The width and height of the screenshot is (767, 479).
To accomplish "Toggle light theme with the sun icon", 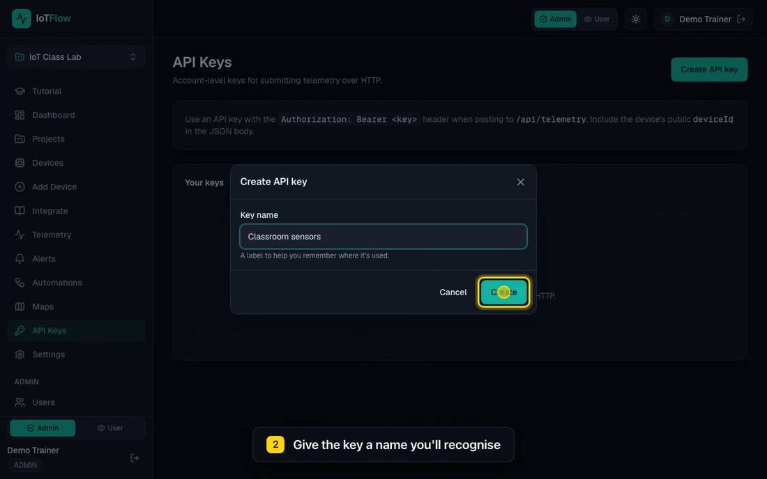I will point(635,19).
